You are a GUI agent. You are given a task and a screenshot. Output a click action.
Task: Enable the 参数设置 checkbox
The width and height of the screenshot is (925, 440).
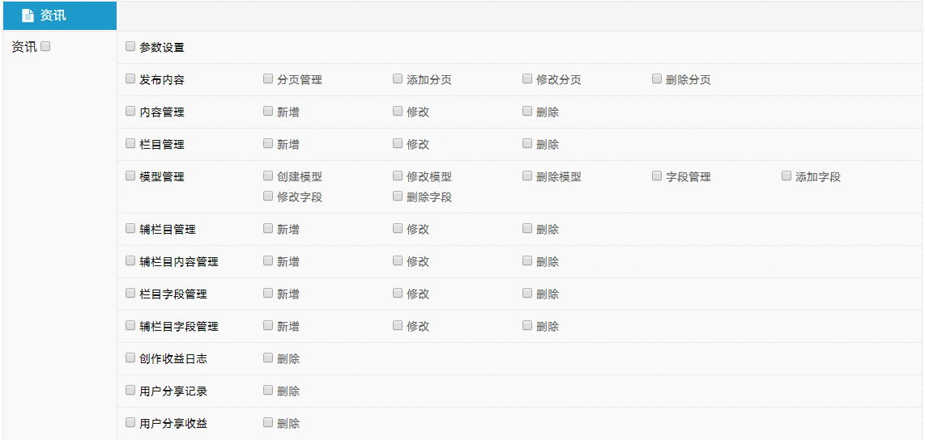(130, 47)
